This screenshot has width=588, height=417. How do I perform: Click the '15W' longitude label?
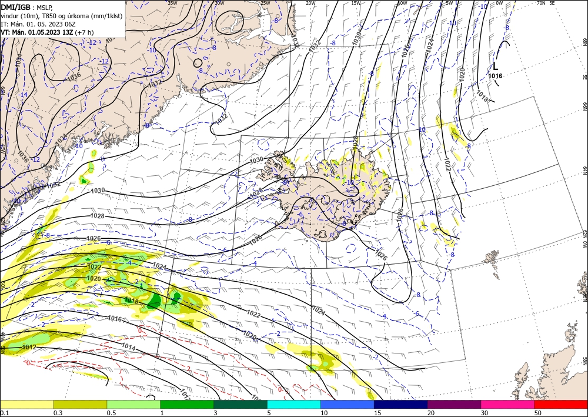click(x=356, y=2)
